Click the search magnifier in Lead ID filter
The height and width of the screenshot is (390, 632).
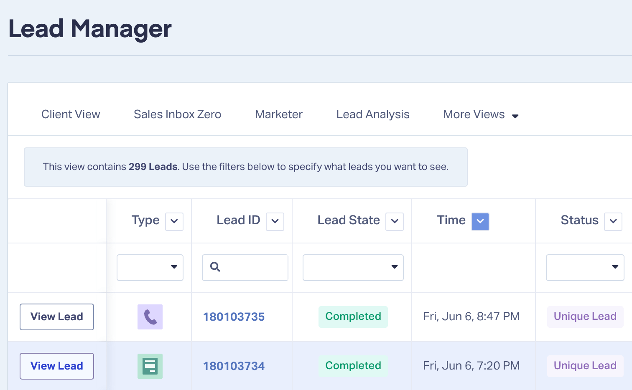point(215,267)
